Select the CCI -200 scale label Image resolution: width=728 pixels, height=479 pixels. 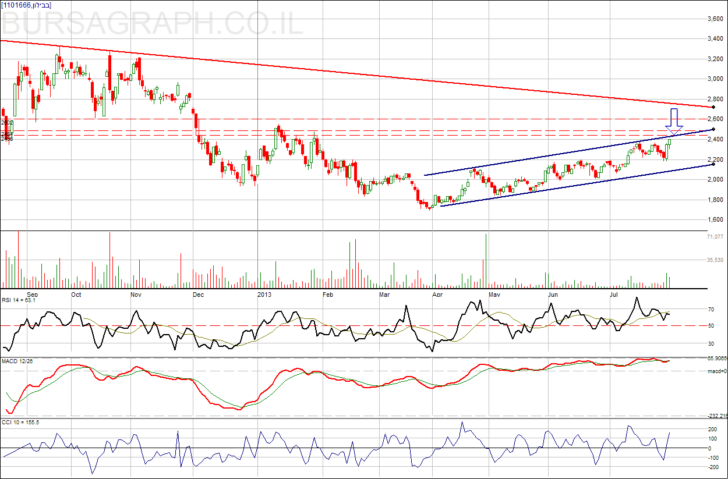pyautogui.click(x=712, y=467)
